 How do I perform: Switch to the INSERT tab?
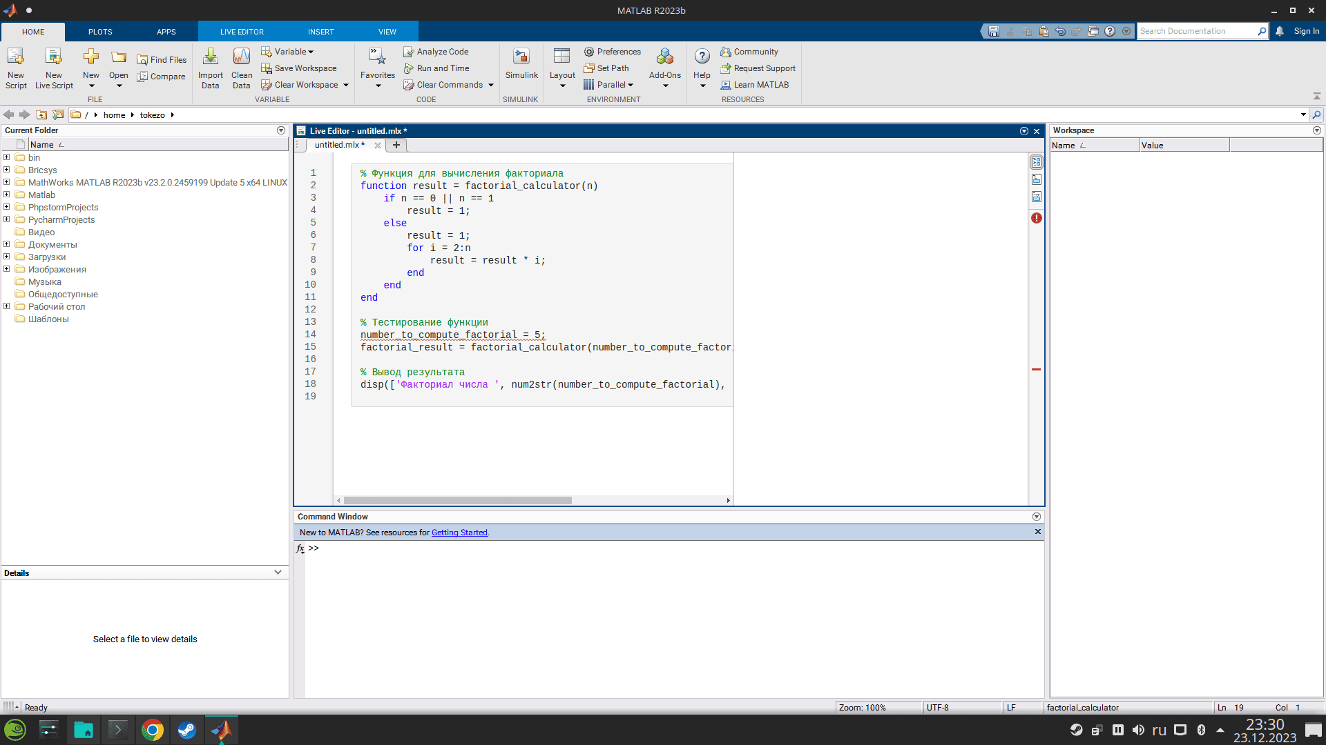coord(320,32)
